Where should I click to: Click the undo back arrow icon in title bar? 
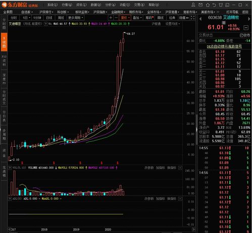[214, 5]
